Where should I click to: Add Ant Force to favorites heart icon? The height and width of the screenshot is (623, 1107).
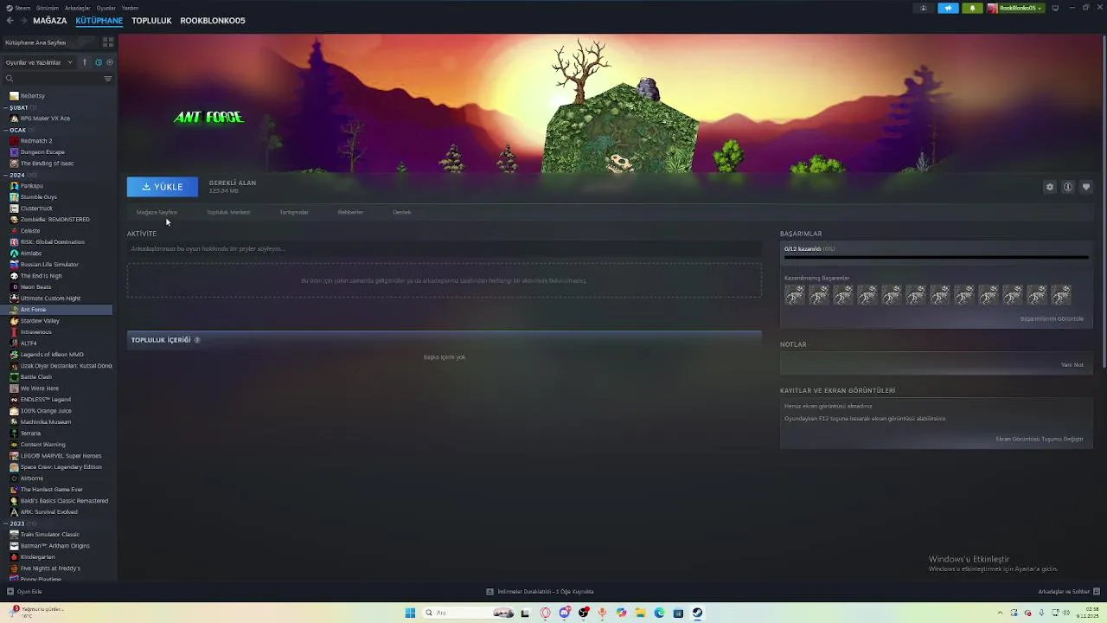1086,187
